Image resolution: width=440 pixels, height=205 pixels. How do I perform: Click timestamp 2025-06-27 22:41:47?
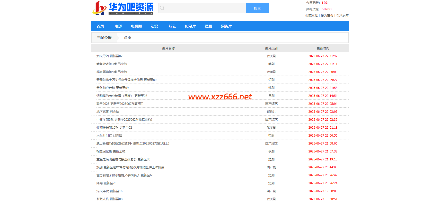323,56
